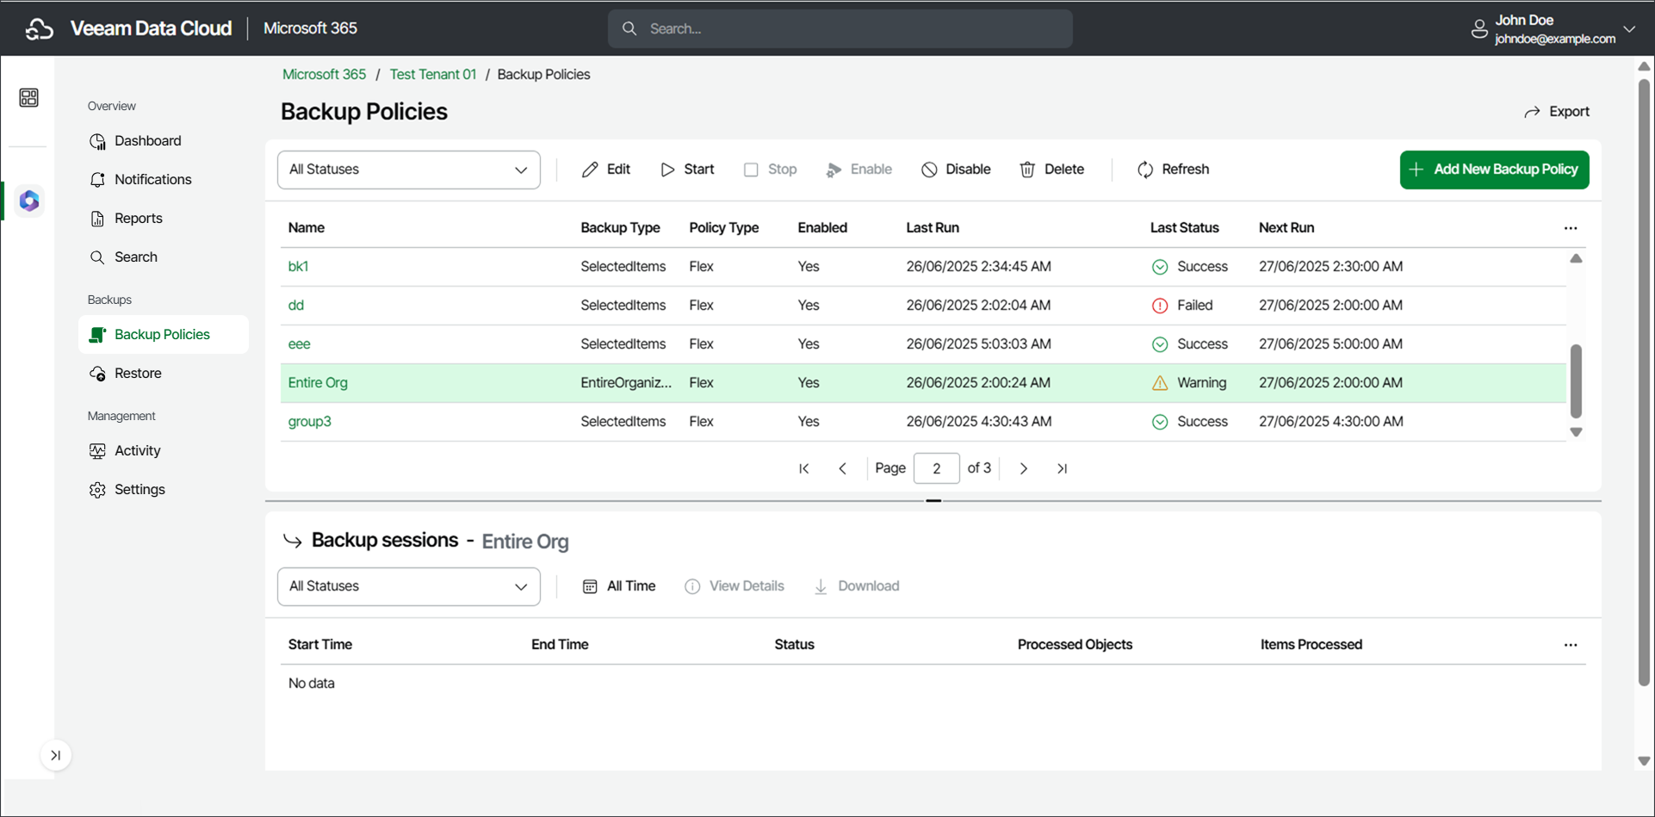Click the Notifications bell icon
The width and height of the screenshot is (1655, 817).
pyautogui.click(x=97, y=179)
